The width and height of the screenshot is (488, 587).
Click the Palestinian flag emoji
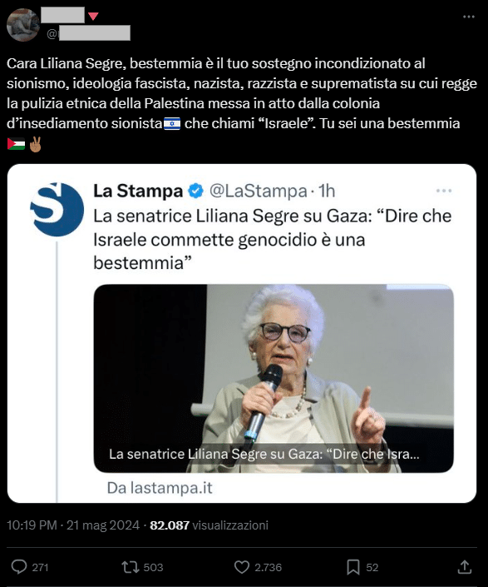coord(16,144)
